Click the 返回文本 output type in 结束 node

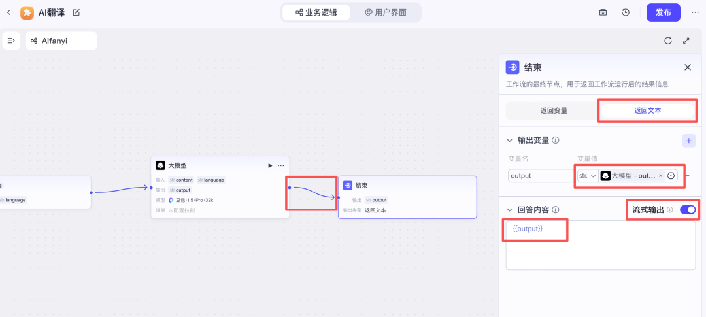coord(375,210)
